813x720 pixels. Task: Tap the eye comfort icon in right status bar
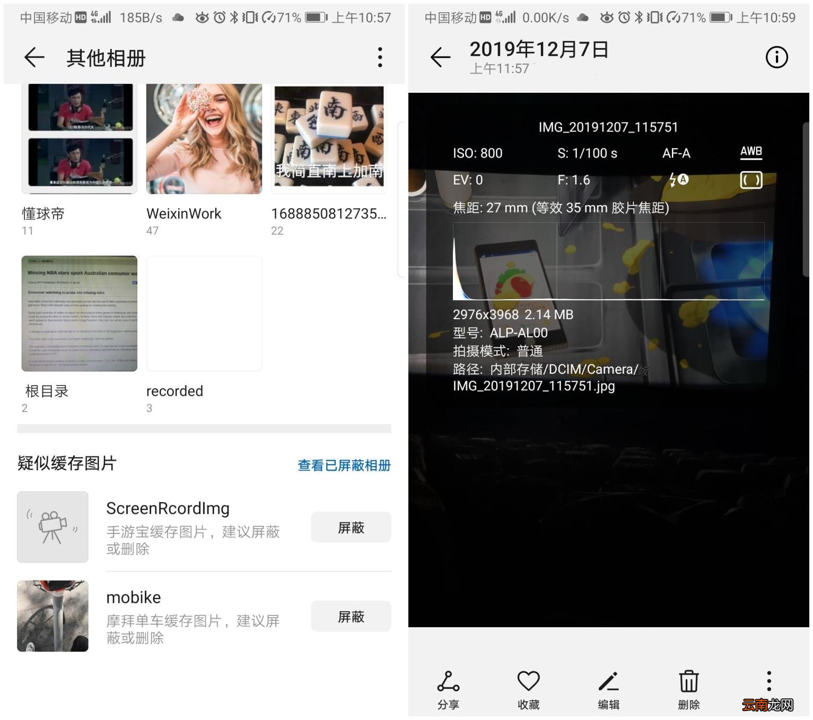[x=606, y=17]
